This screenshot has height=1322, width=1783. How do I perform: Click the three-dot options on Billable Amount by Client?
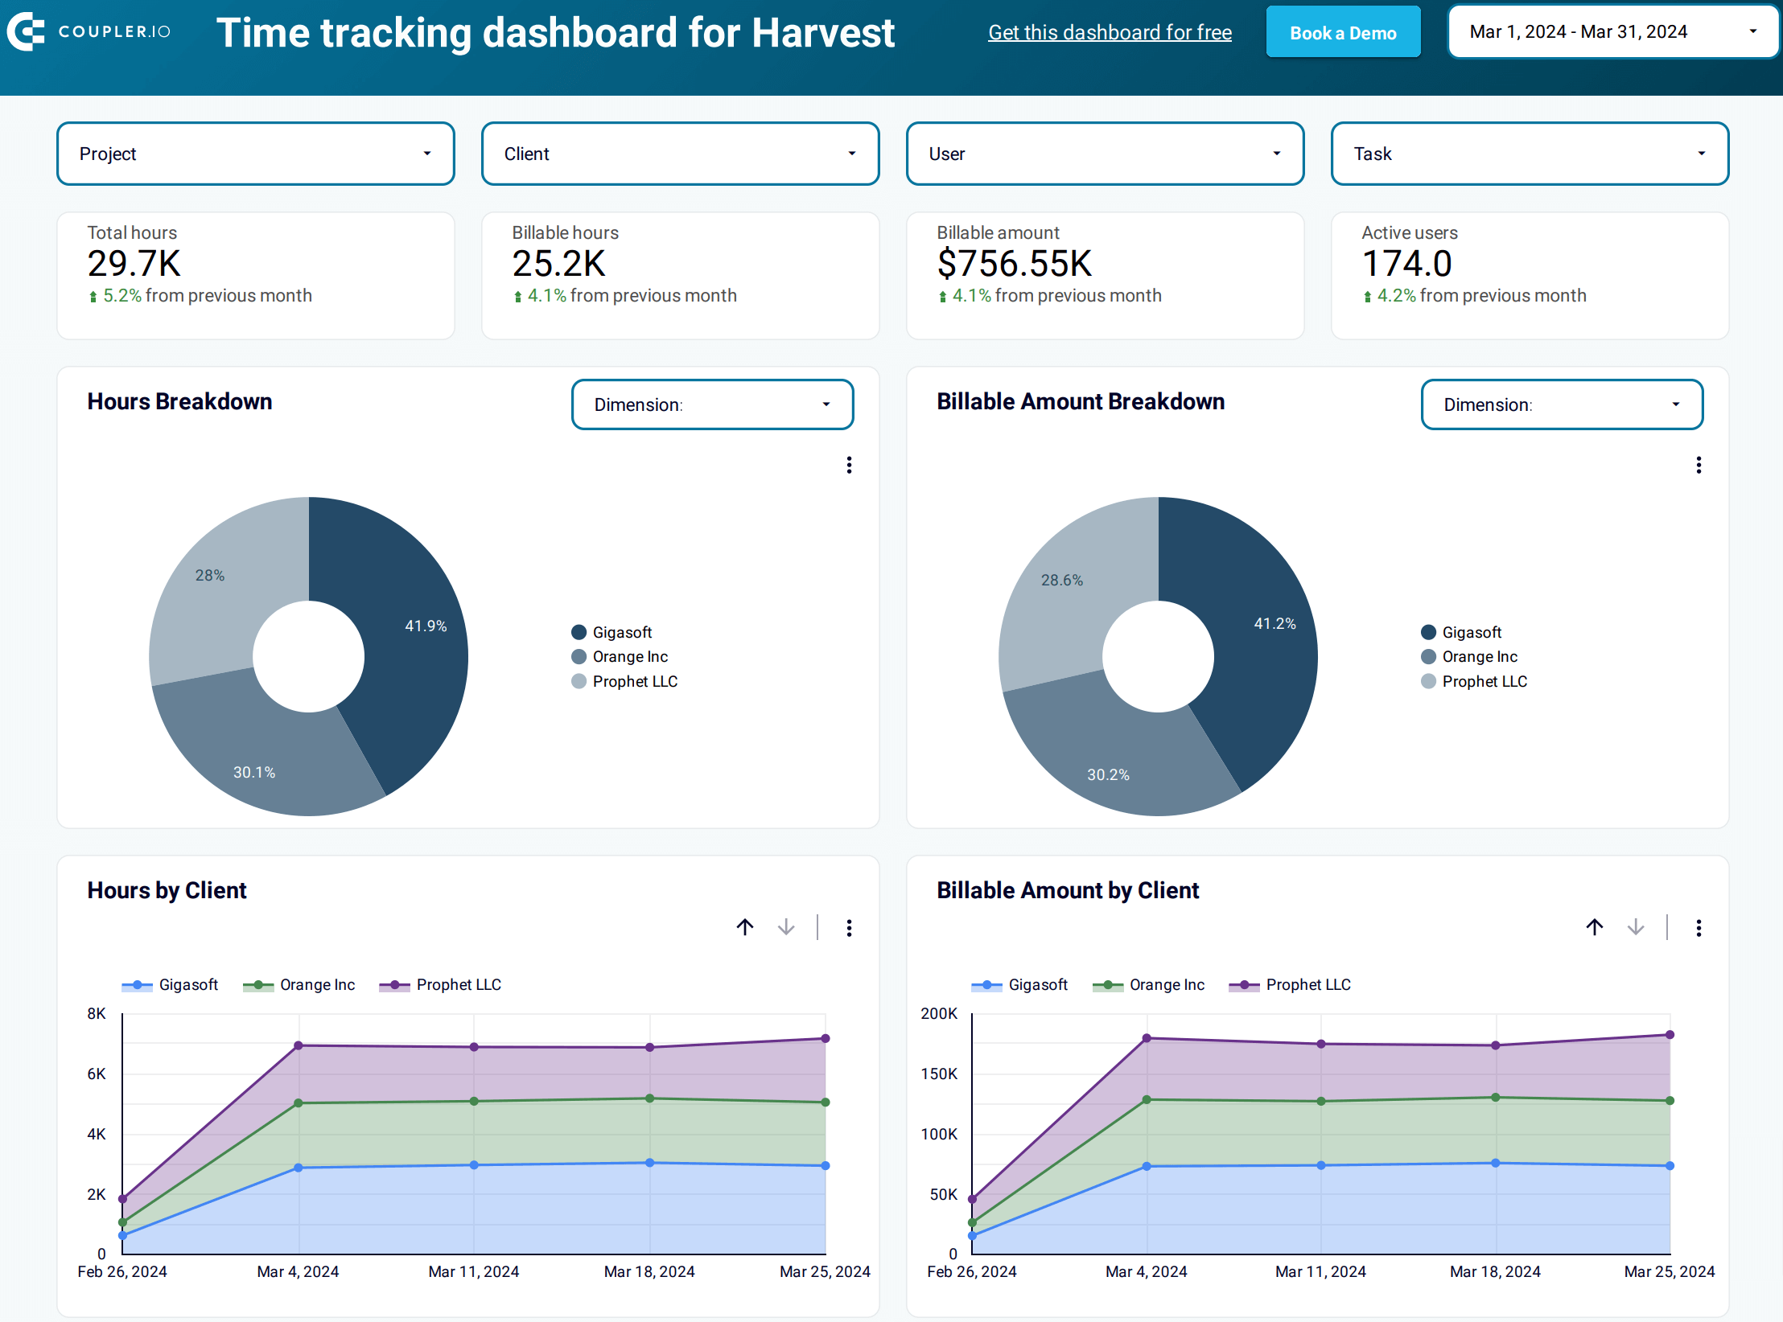1699,928
